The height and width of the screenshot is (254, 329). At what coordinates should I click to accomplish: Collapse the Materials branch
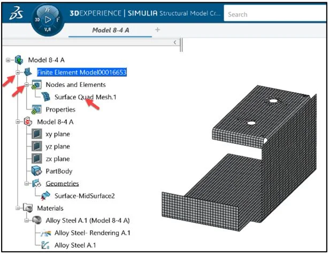point(18,208)
